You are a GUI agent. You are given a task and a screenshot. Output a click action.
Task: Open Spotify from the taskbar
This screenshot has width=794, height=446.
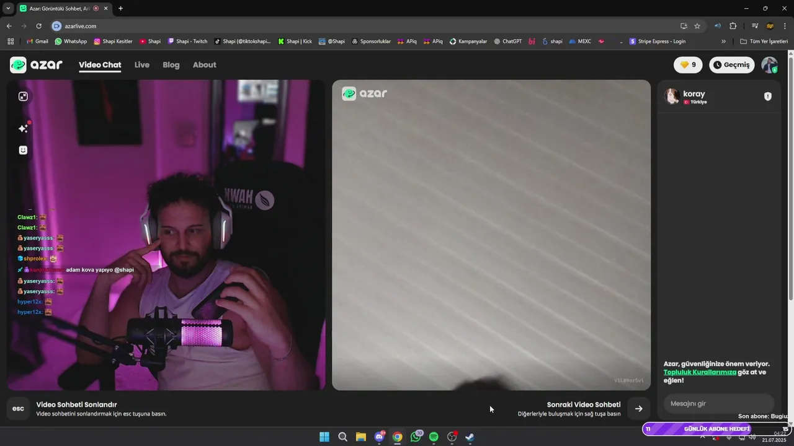(434, 437)
